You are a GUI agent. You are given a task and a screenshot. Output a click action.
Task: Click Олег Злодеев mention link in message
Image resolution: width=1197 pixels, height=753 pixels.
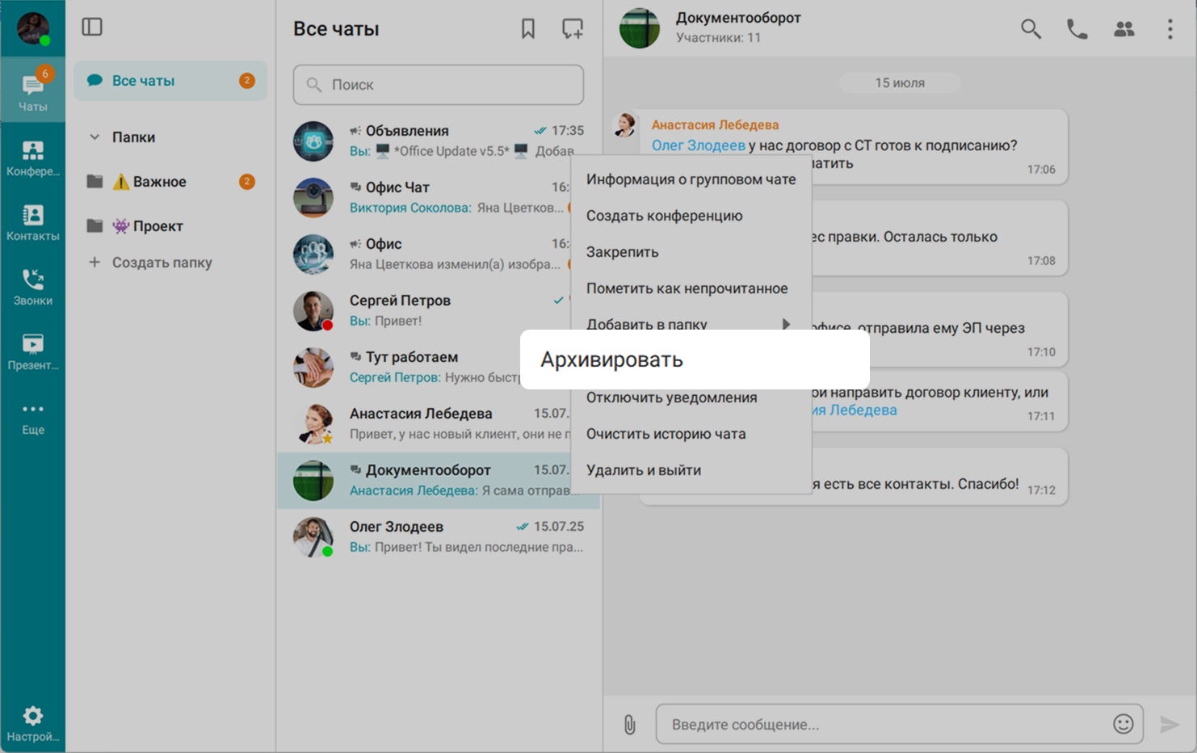tap(698, 145)
